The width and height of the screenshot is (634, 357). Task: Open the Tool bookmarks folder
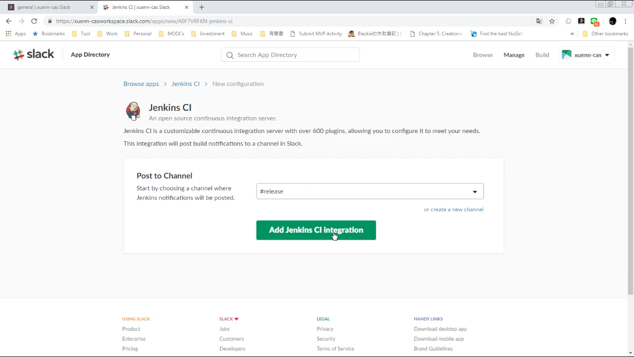point(81,34)
